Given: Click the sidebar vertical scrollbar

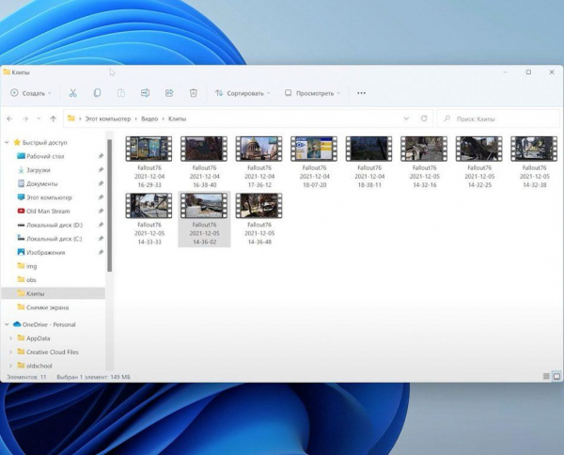Looking at the screenshot, I should point(109,205).
